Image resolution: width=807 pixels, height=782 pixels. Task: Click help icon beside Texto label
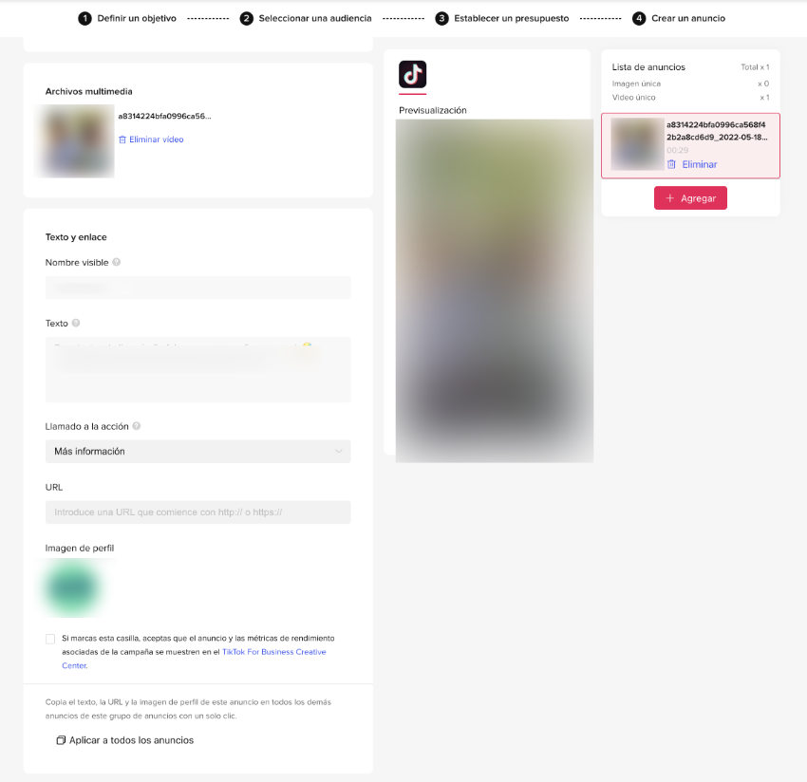(76, 323)
